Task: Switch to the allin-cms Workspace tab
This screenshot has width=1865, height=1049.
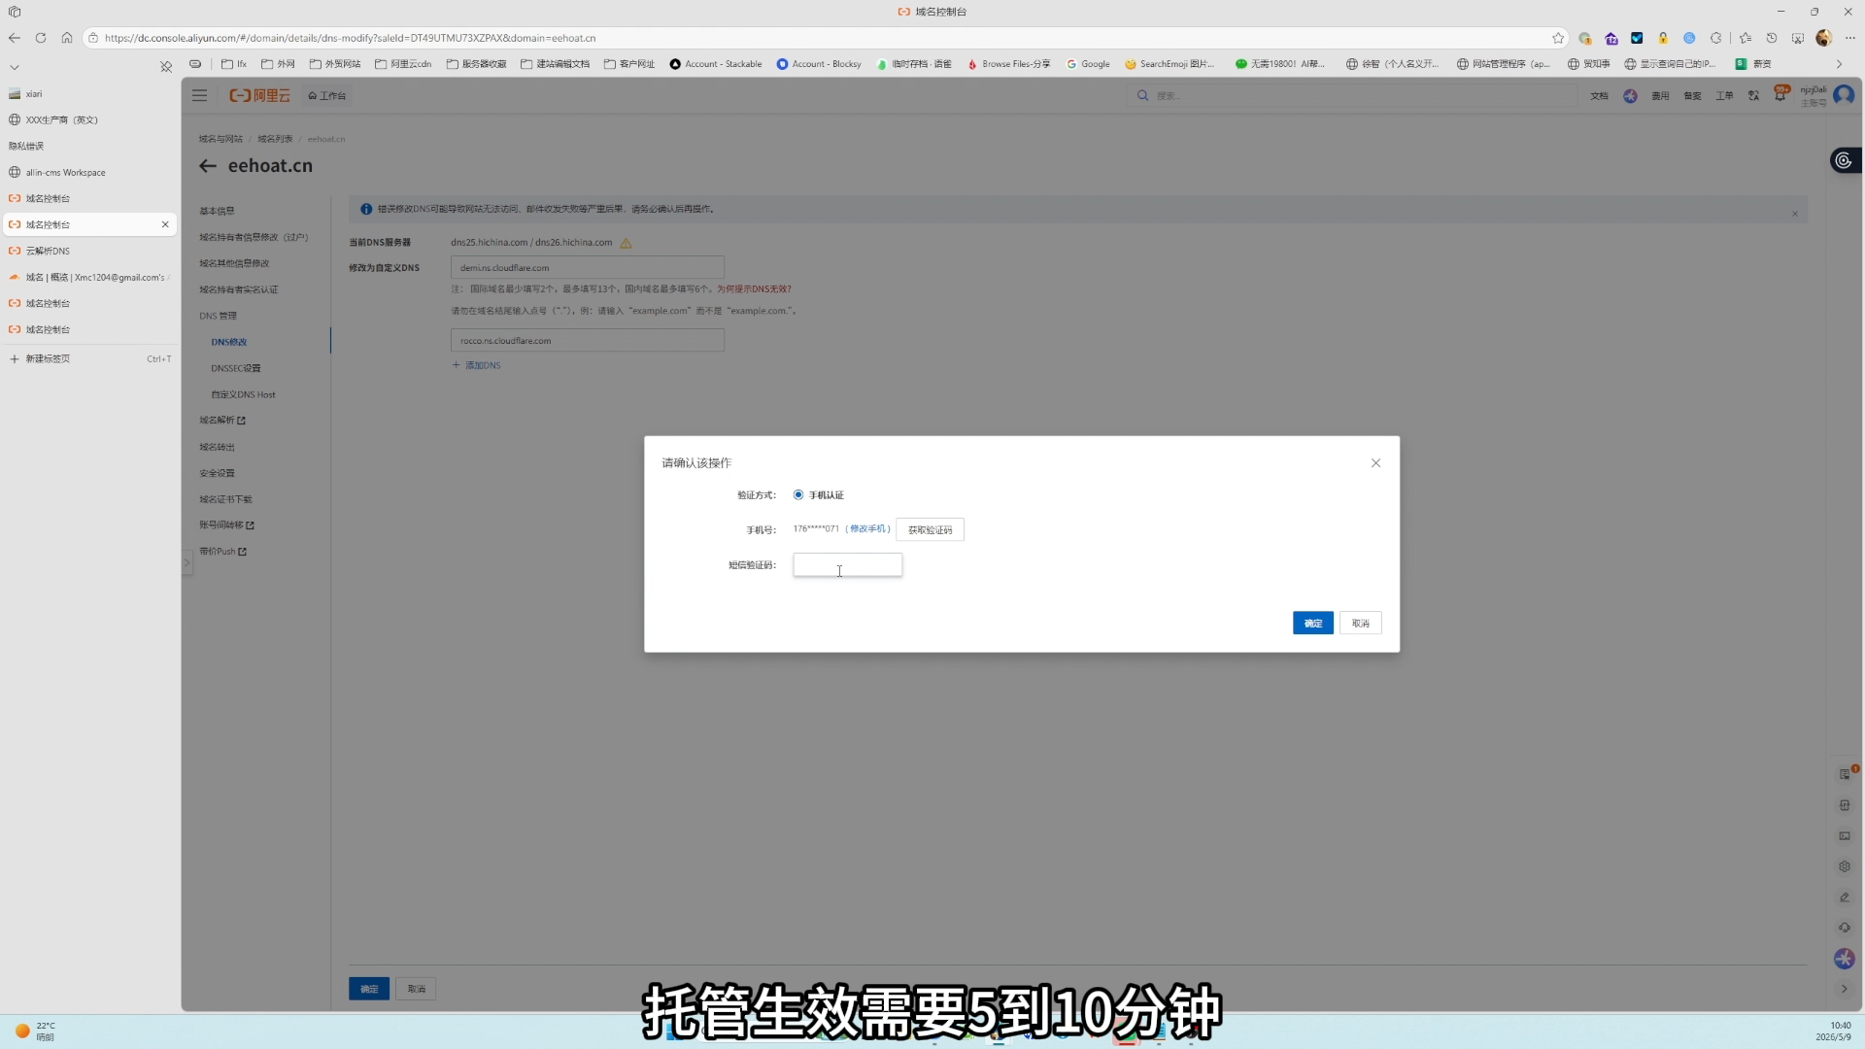Action: click(88, 172)
